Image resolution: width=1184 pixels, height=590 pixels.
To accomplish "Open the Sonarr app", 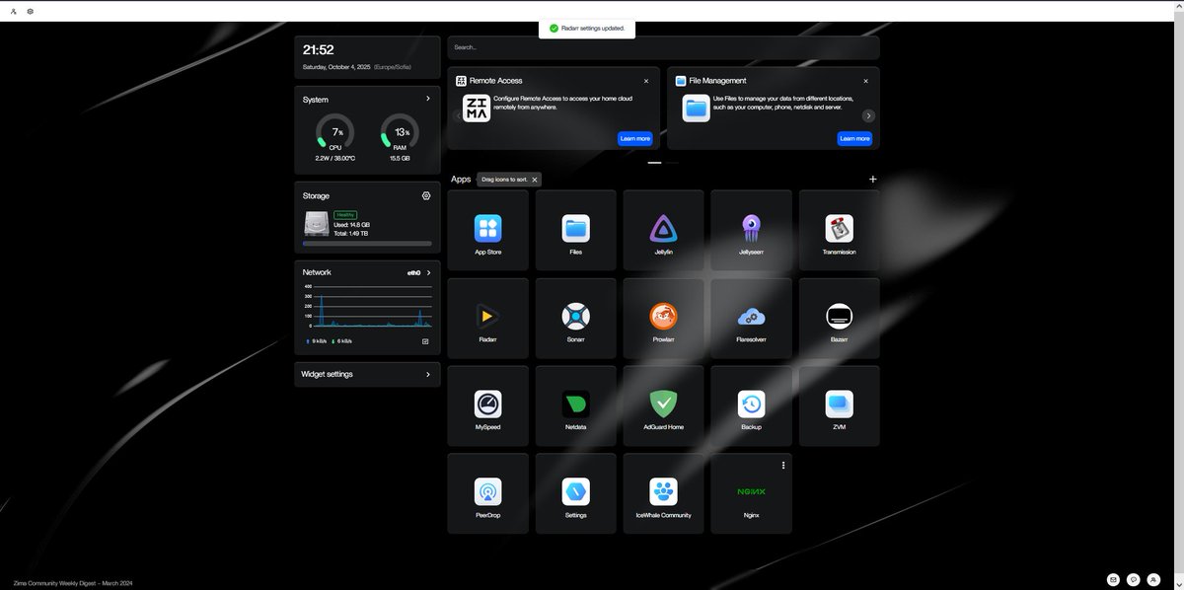I will coord(576,318).
